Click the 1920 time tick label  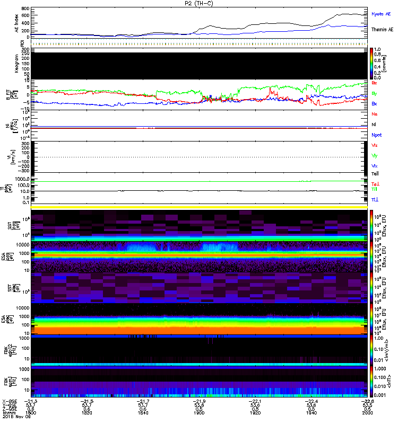[x=255, y=413]
